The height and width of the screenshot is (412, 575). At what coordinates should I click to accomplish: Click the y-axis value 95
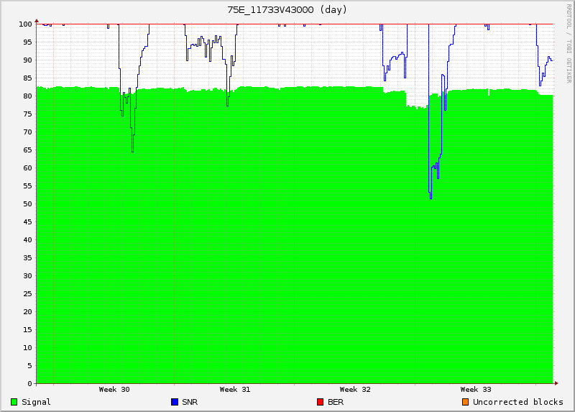coord(27,42)
